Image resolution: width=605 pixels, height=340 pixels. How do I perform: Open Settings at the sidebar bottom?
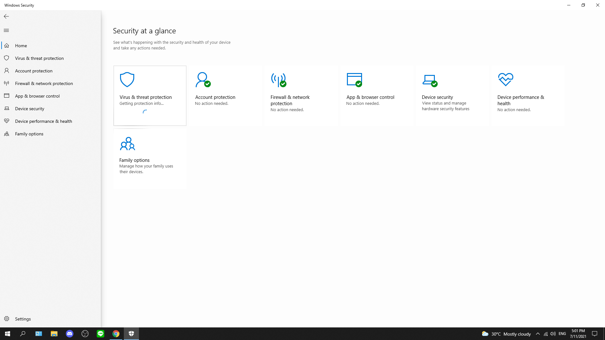point(23,319)
